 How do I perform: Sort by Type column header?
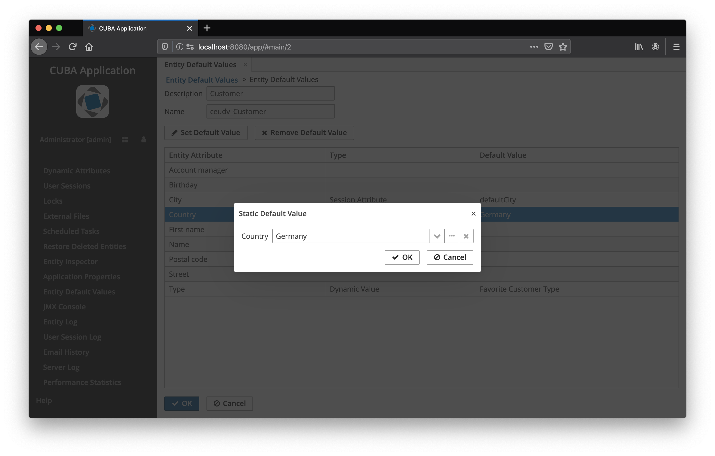tap(401, 155)
